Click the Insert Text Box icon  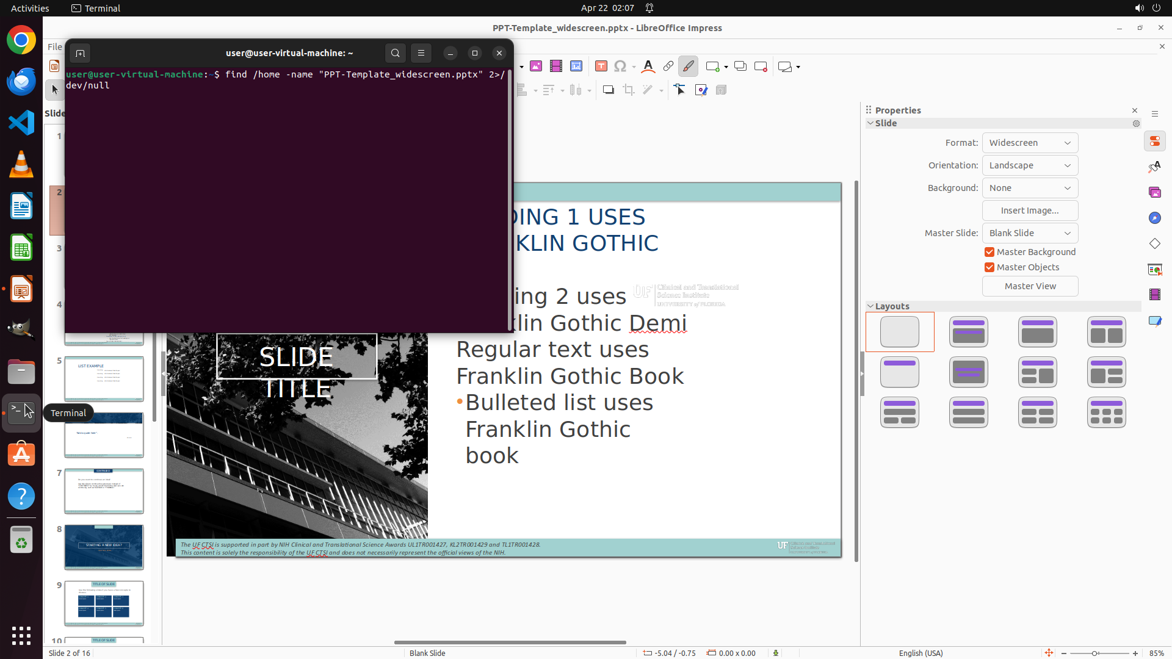point(601,67)
